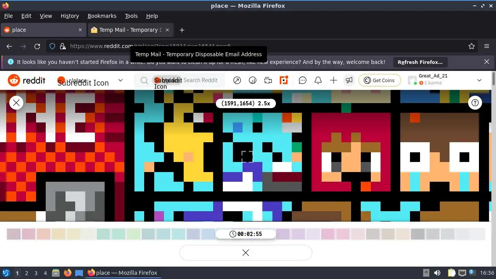Close the r/place canvas with round X
The width and height of the screenshot is (496, 279).
pyautogui.click(x=16, y=103)
